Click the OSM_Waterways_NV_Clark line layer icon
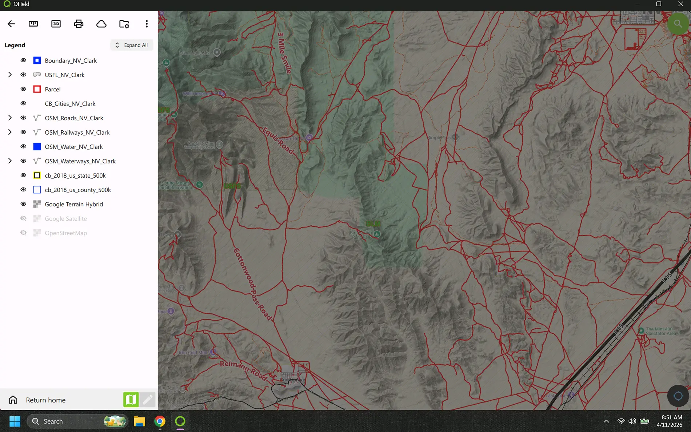The height and width of the screenshot is (432, 691). (x=37, y=161)
